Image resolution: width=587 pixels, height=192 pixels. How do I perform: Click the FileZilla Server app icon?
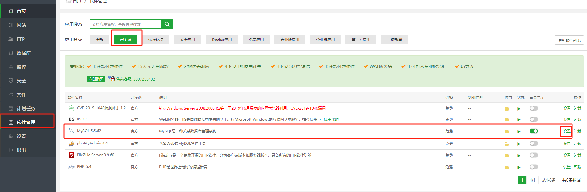tap(71, 155)
